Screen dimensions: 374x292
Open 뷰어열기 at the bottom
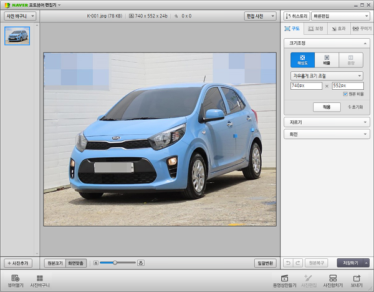(16, 281)
